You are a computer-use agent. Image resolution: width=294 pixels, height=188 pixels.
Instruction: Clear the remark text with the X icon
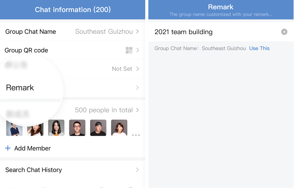pyautogui.click(x=284, y=32)
